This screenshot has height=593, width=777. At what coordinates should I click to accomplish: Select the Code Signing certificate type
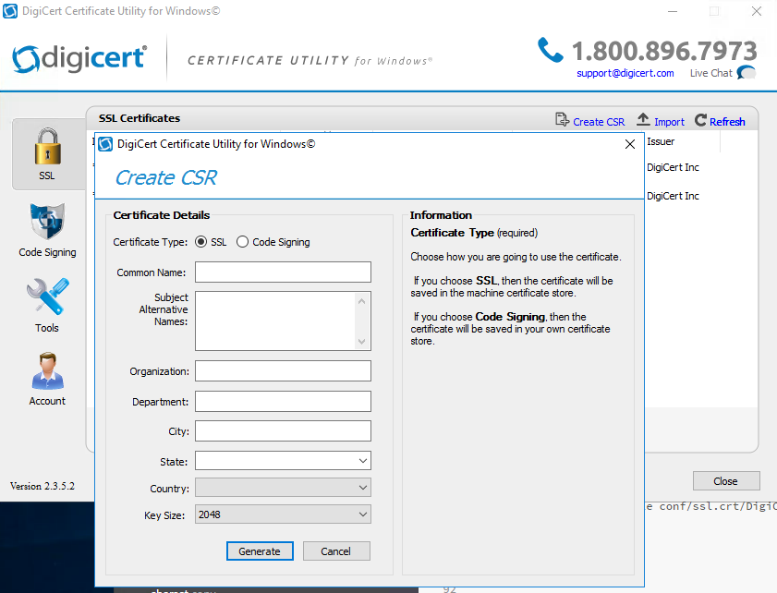pos(242,242)
